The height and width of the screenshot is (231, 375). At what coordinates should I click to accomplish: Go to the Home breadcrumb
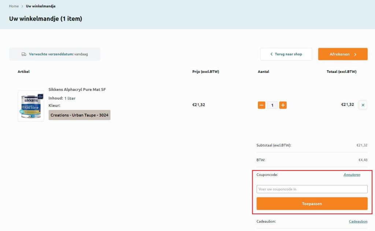14,6
